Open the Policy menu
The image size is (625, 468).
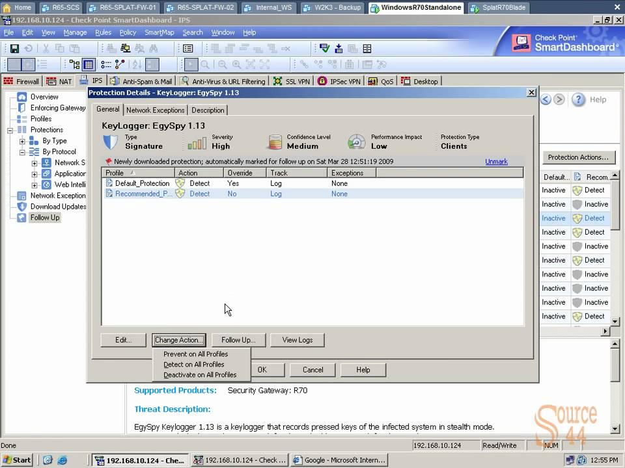click(128, 32)
